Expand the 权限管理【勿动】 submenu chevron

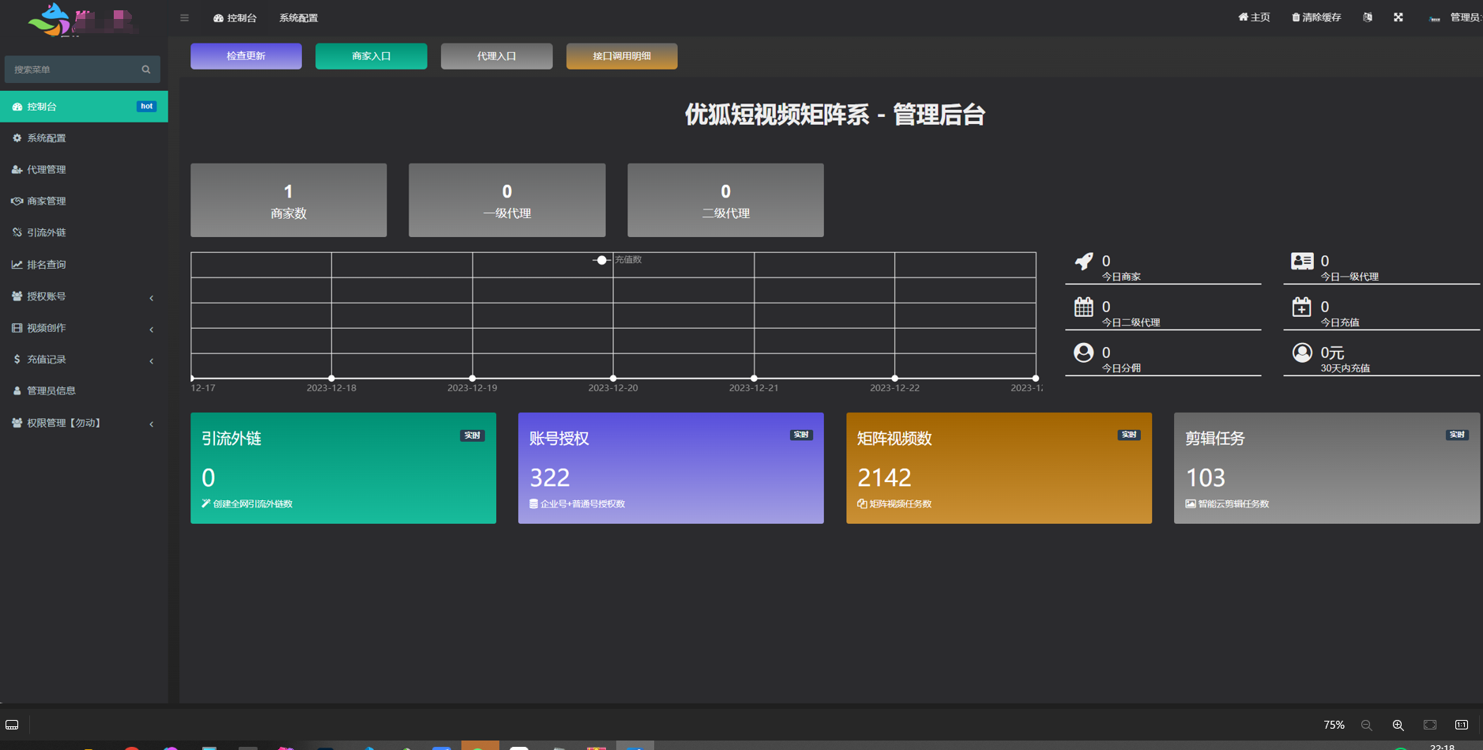click(151, 424)
